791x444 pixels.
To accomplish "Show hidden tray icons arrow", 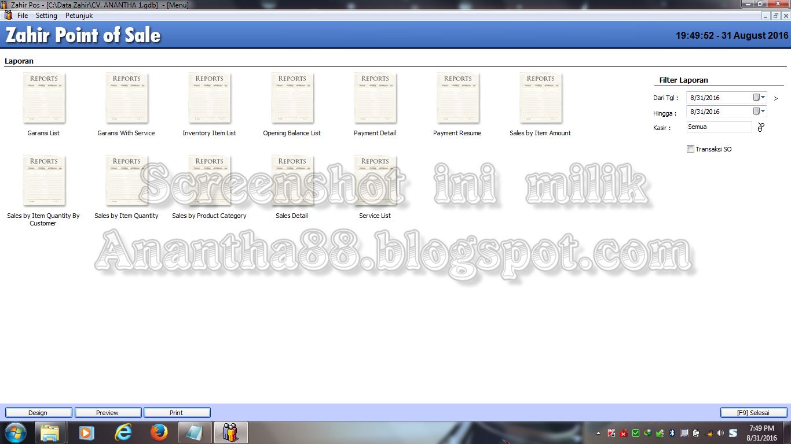I will (598, 433).
